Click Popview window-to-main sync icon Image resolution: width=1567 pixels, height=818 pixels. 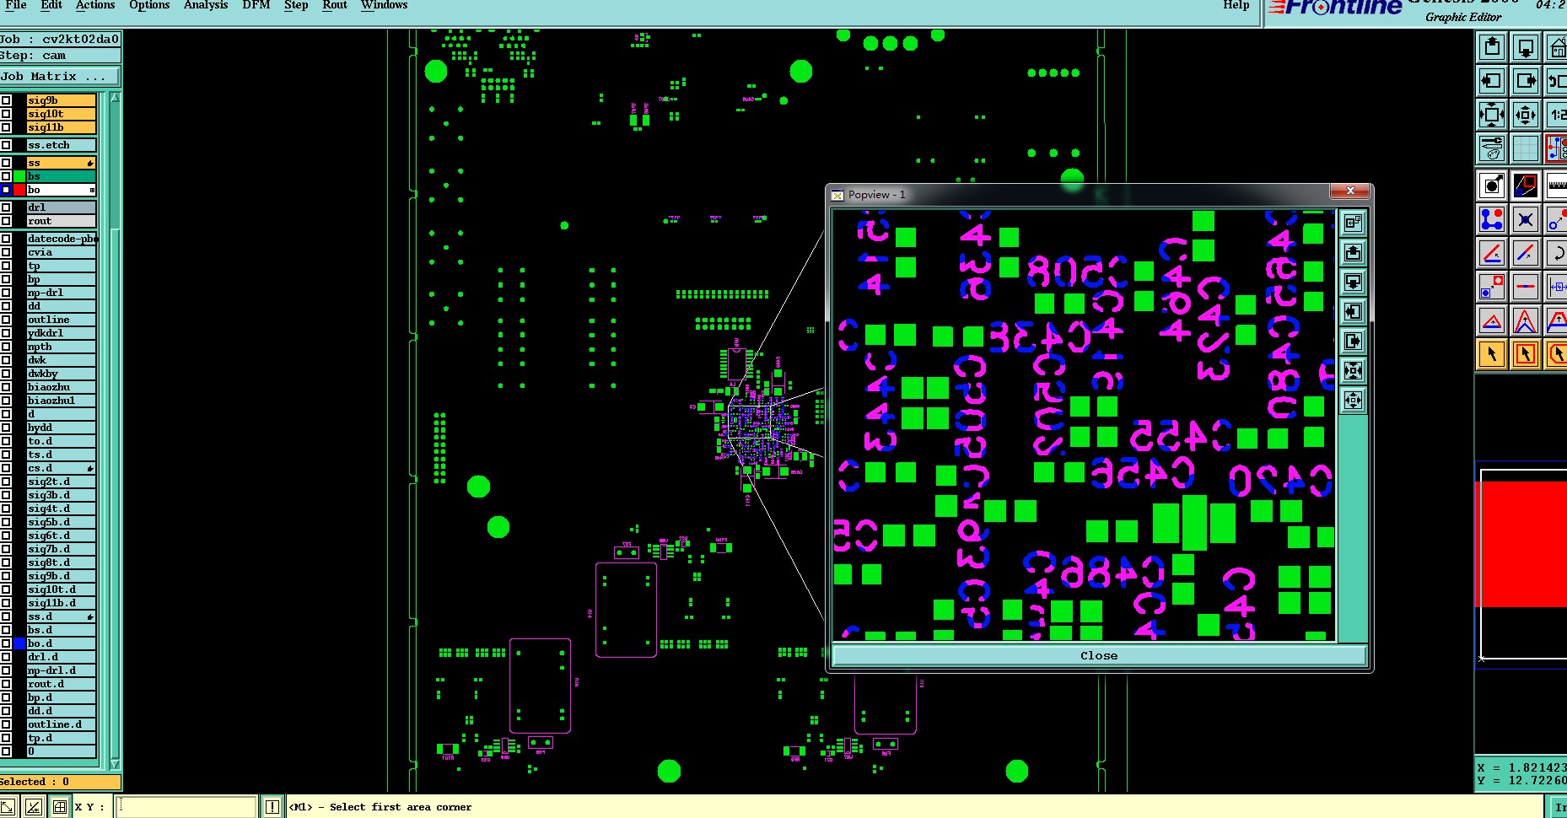click(x=1353, y=223)
